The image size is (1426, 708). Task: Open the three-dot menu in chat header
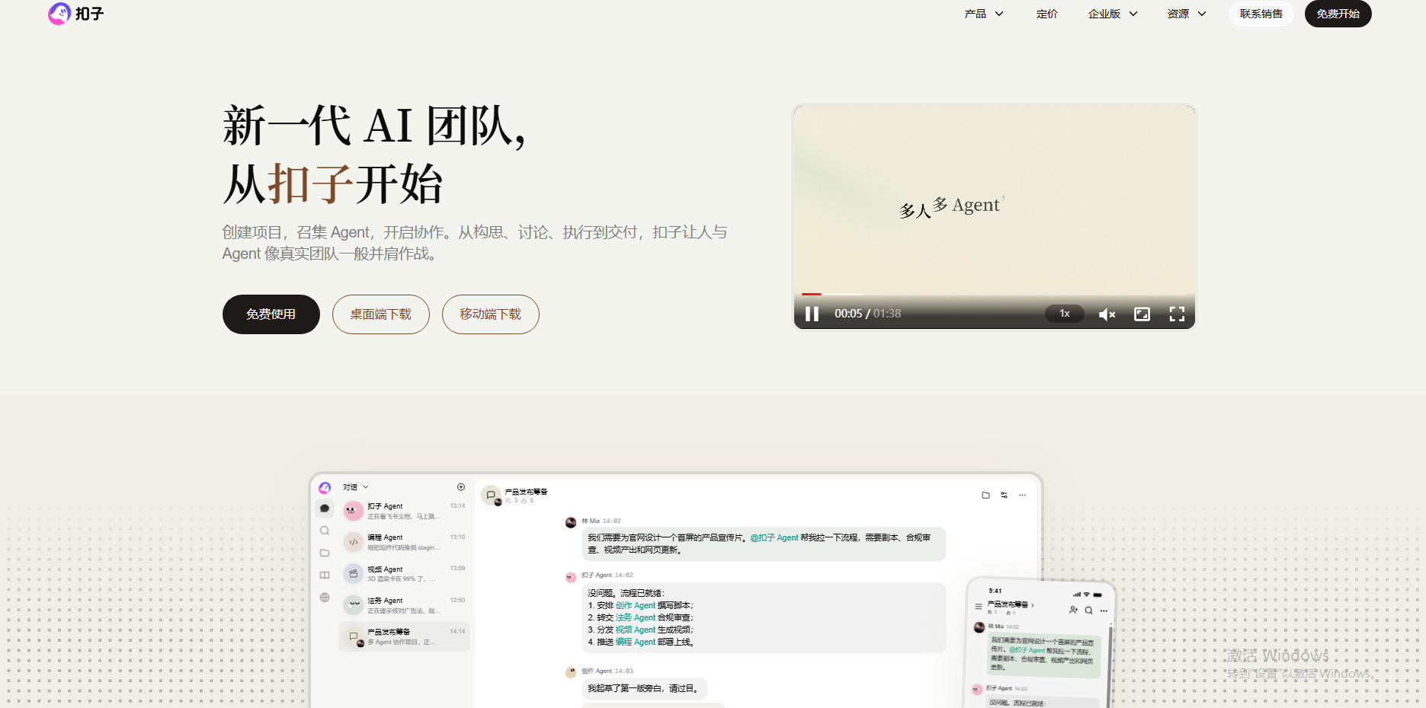pyautogui.click(x=1023, y=495)
